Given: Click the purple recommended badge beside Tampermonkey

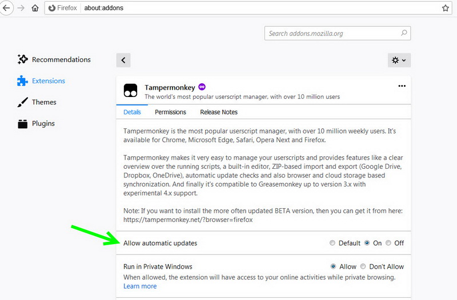Looking at the screenshot, I should [202, 87].
